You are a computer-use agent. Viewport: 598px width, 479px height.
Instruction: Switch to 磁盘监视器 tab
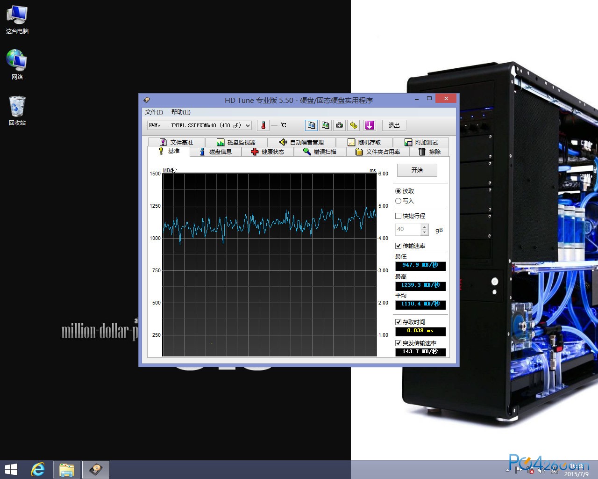[236, 142]
